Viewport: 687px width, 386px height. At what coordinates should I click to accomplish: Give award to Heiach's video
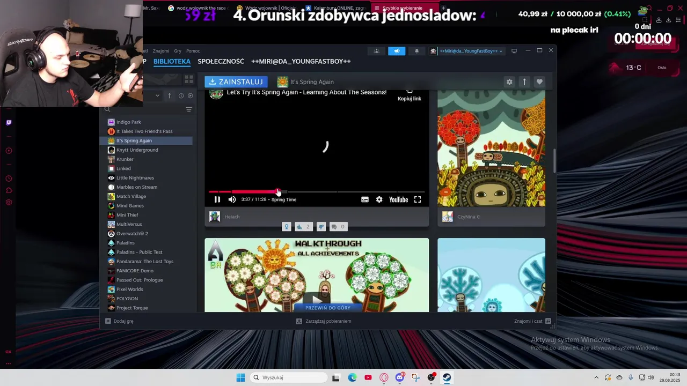[x=287, y=227]
